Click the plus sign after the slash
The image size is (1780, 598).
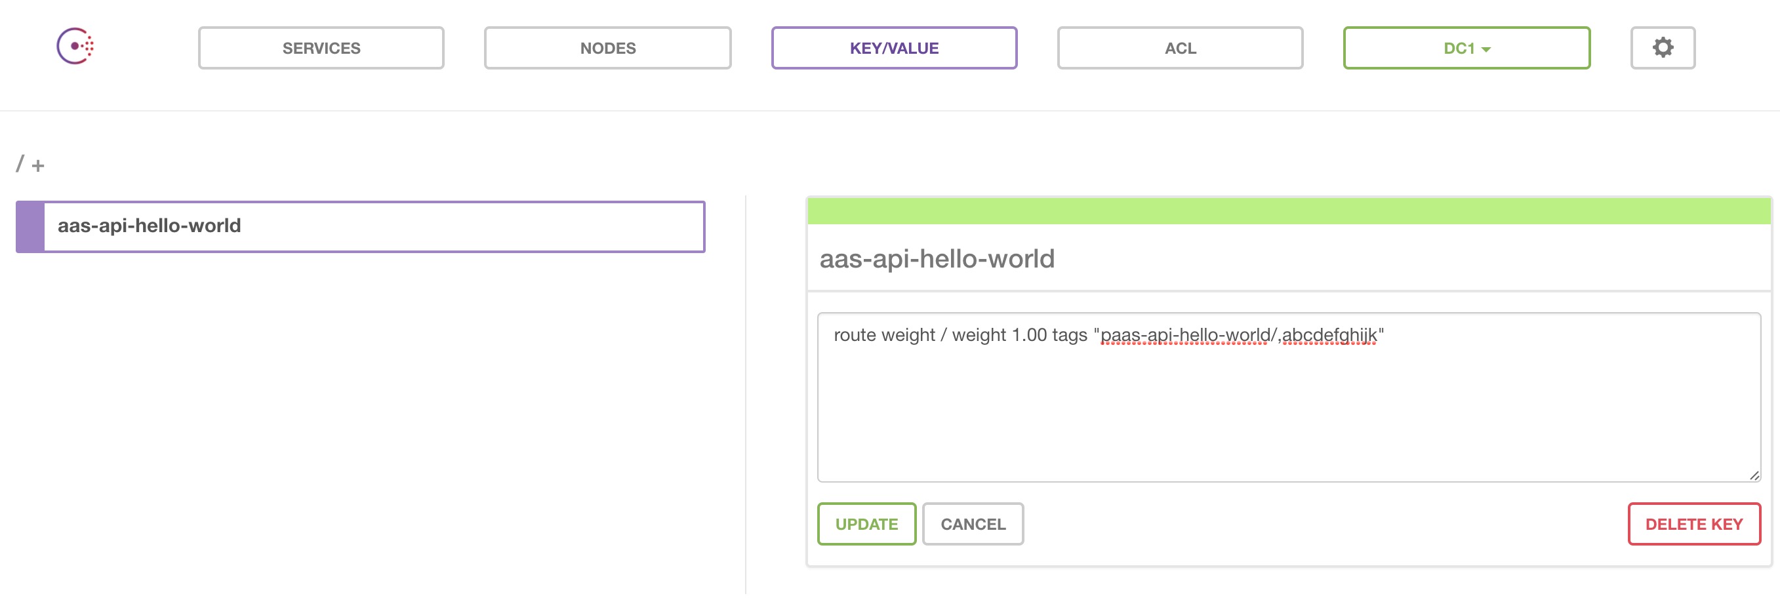[38, 166]
